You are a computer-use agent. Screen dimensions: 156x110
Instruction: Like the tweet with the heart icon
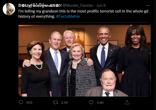click(x=91, y=102)
